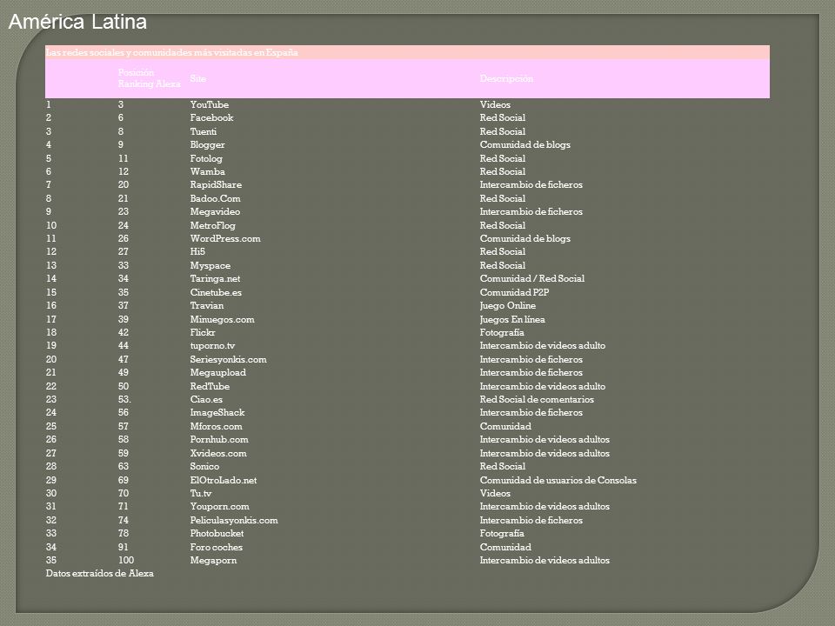835x626 pixels.
Task: Select the 'WordPress.com' site cell
Action: (x=225, y=238)
